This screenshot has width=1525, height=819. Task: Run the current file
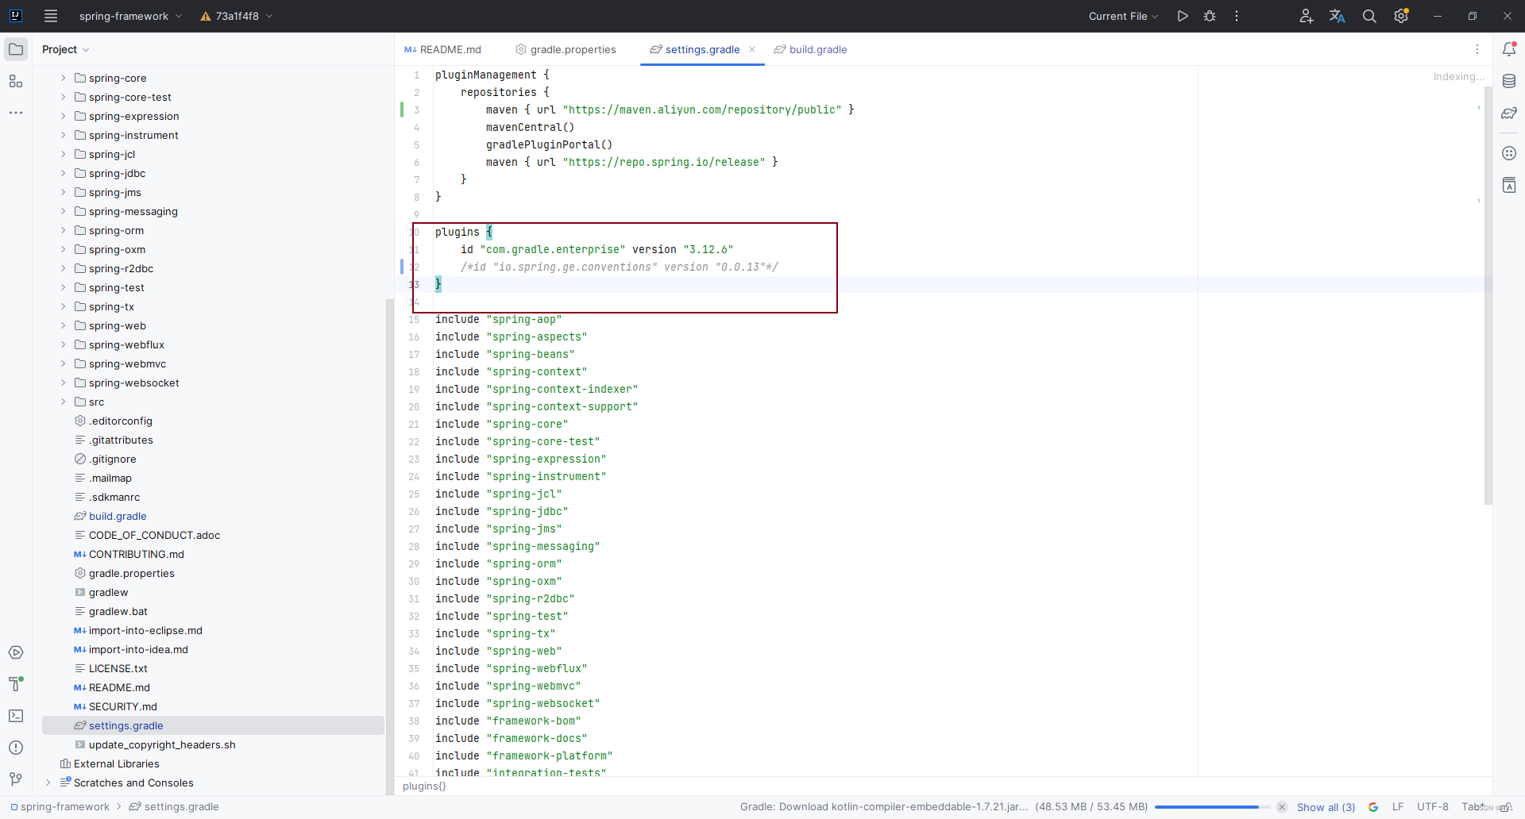[x=1183, y=16]
